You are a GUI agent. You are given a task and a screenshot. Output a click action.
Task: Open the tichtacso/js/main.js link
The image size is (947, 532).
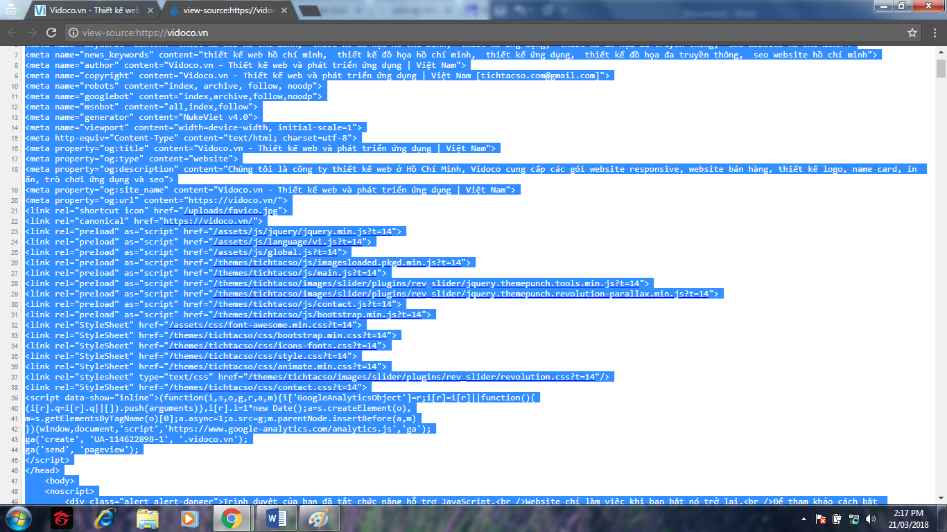[297, 273]
